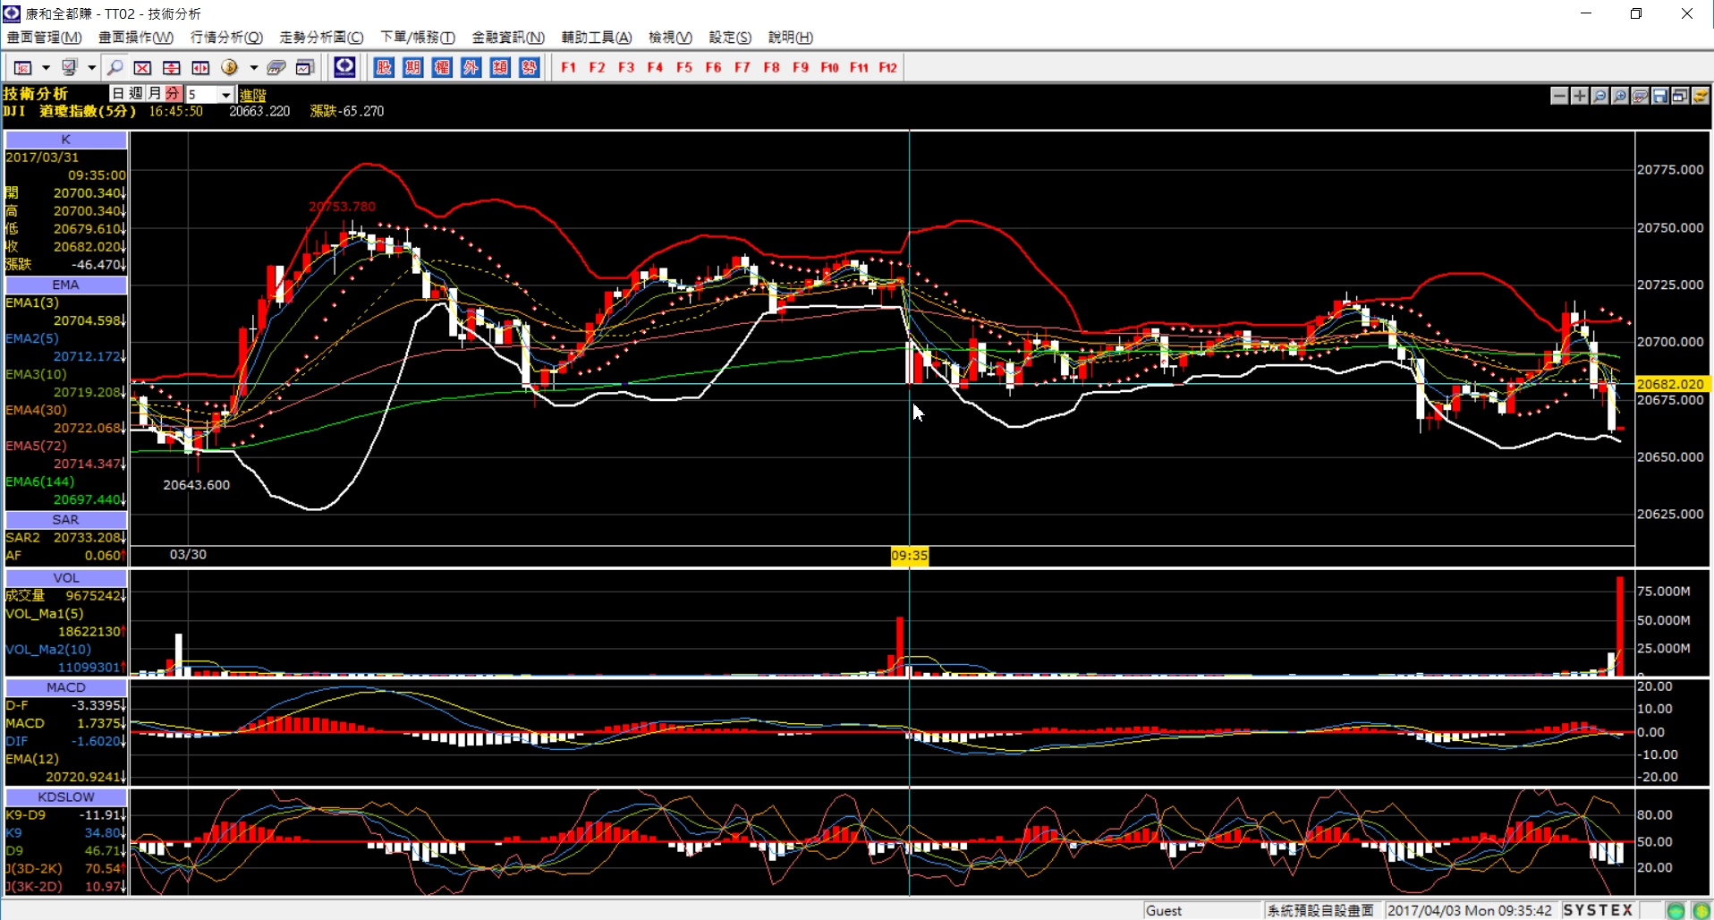The width and height of the screenshot is (1714, 920).
Task: Open the 設定(S) menu
Action: (730, 38)
